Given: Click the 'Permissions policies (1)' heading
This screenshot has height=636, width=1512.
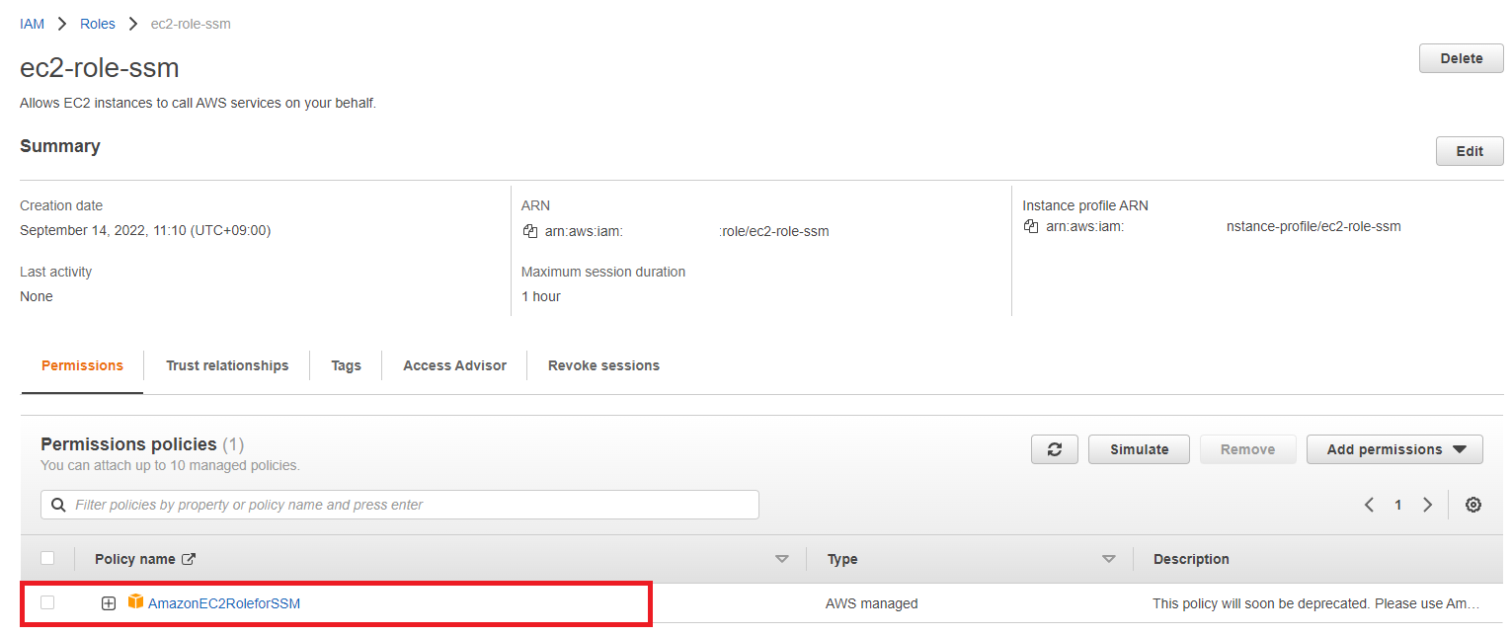Looking at the screenshot, I should (x=142, y=444).
